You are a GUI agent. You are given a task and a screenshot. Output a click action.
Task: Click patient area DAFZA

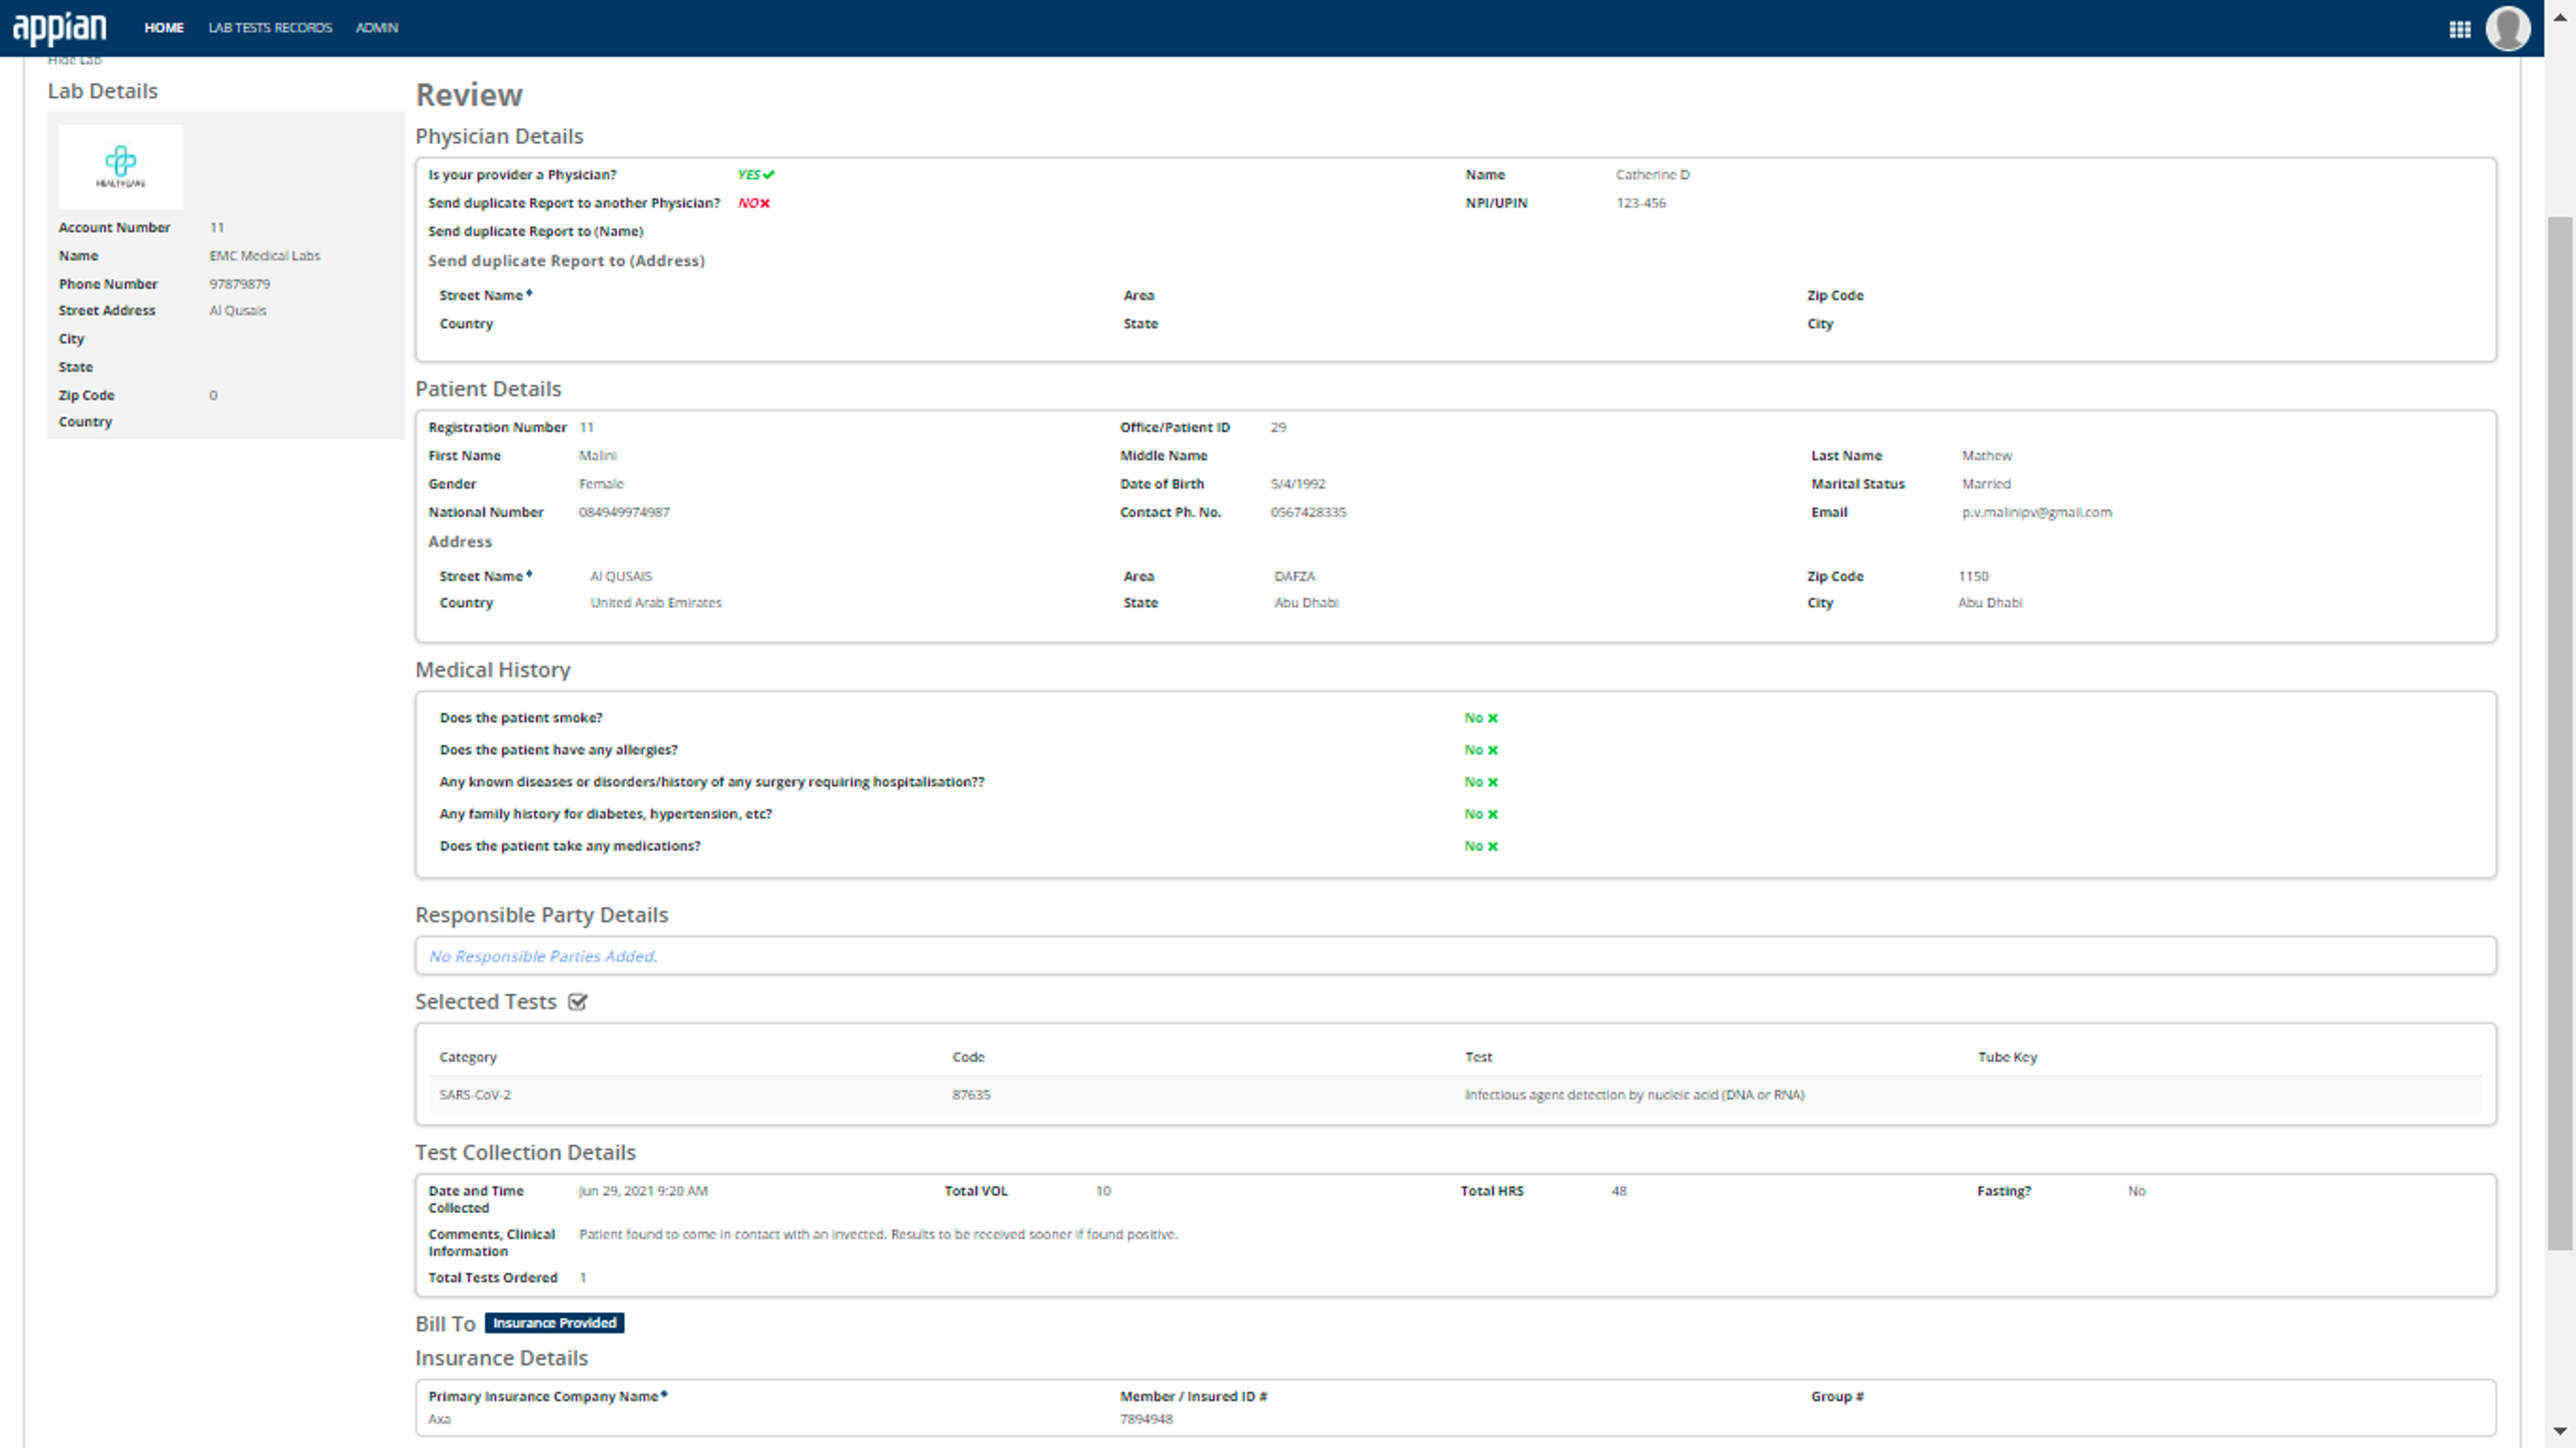pyautogui.click(x=1295, y=577)
